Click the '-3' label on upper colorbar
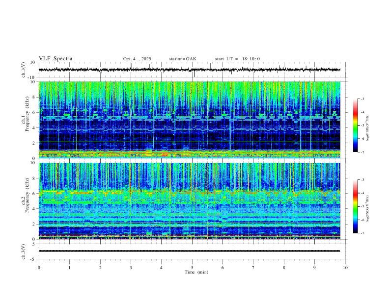This screenshot has width=389, height=300. (362, 99)
